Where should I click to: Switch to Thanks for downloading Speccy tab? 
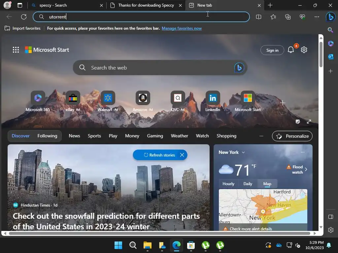[x=146, y=5]
